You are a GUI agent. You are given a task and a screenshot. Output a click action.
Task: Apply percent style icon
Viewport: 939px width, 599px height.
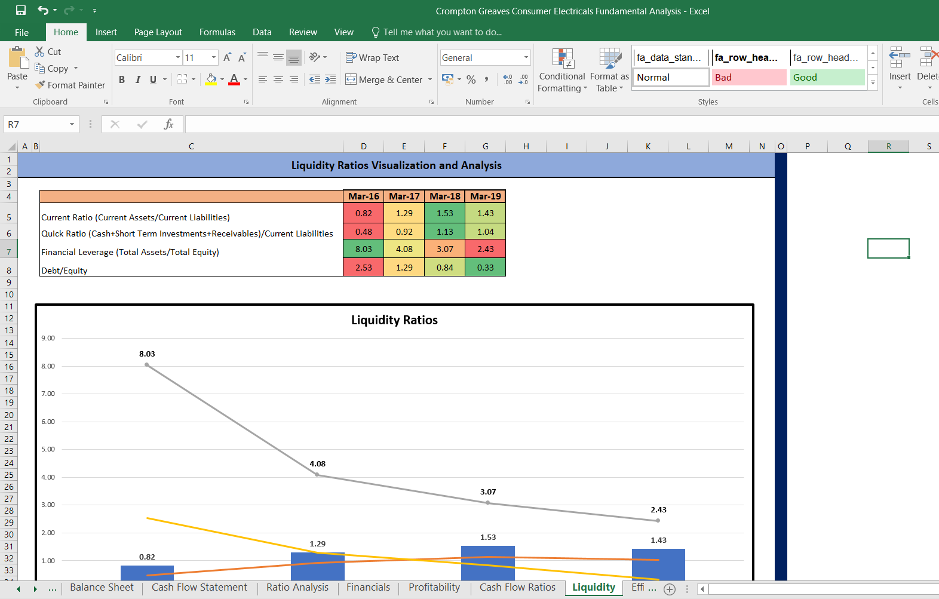pos(471,79)
